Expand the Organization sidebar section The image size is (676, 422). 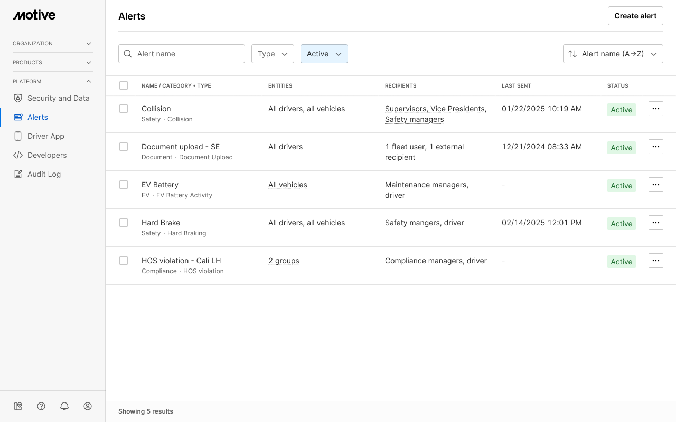tap(52, 43)
